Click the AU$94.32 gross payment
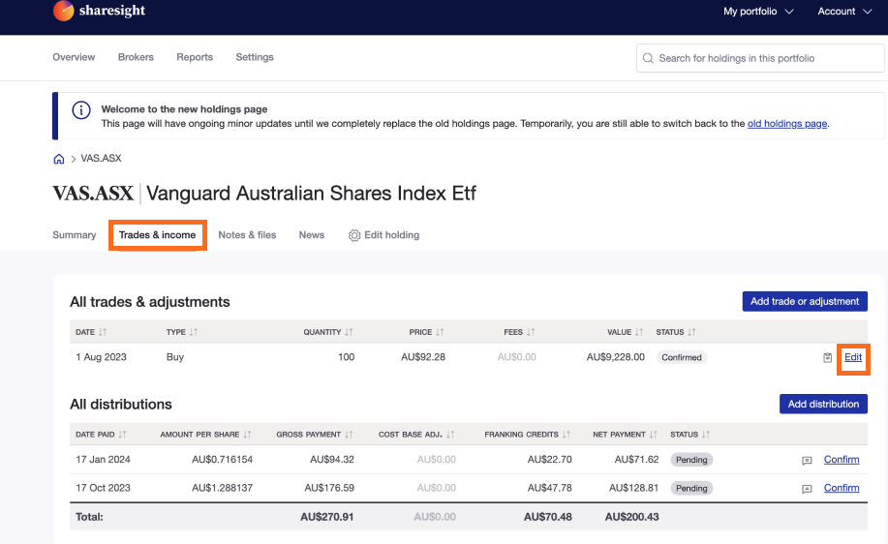Viewport: 888px width, 544px height. (332, 460)
